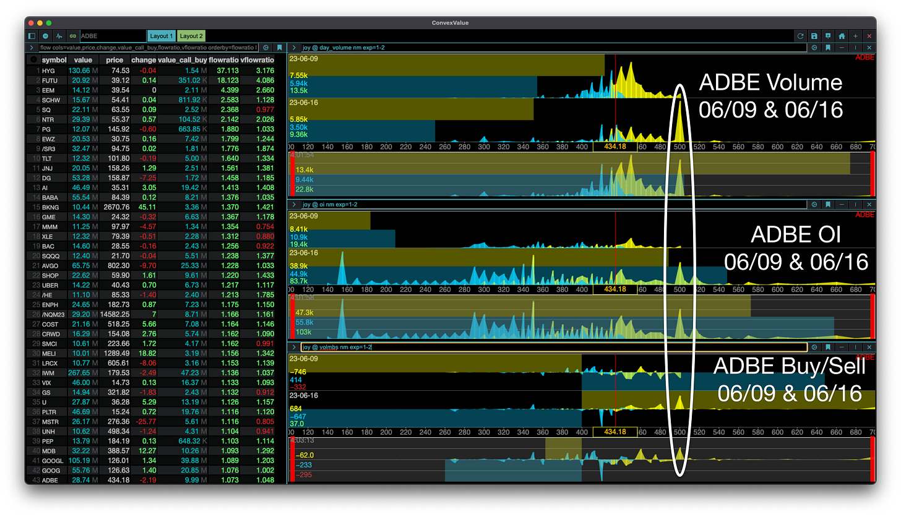The image size is (901, 517).
Task: Switch to the Layout 1 tab
Action: tap(162, 36)
